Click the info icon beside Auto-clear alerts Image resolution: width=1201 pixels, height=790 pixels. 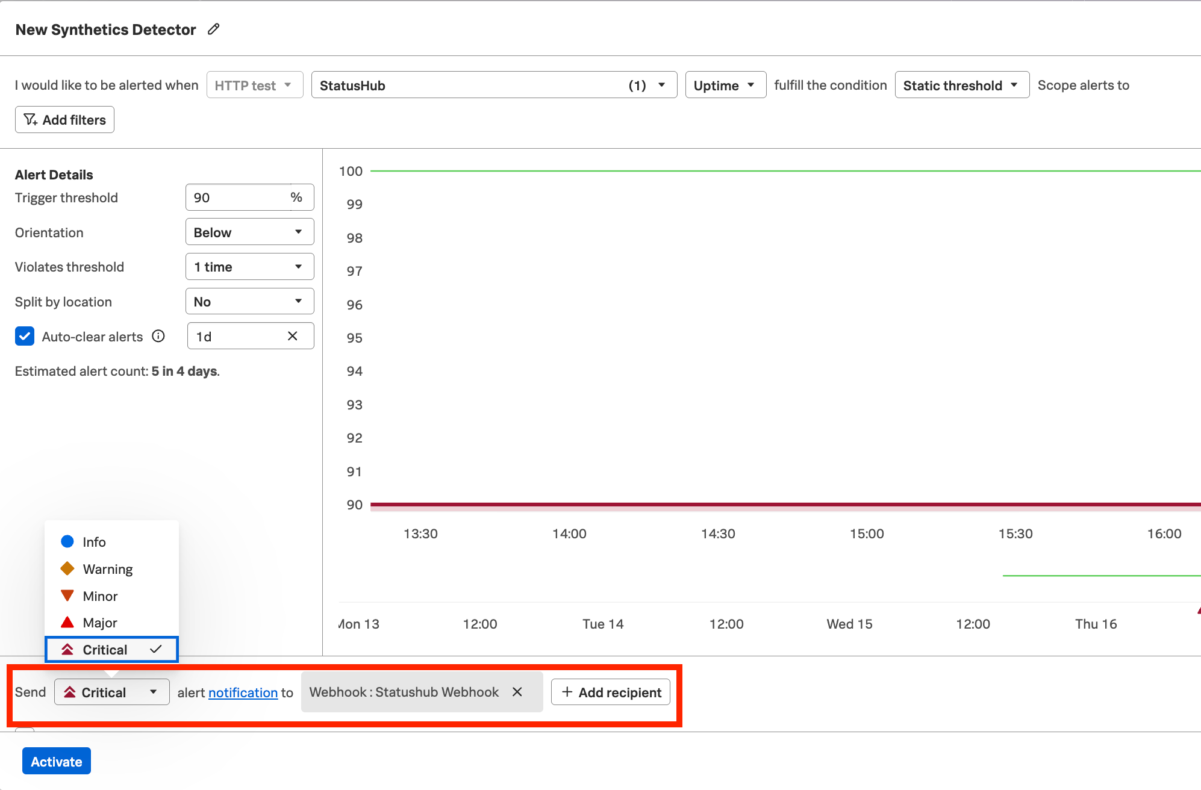tap(158, 336)
